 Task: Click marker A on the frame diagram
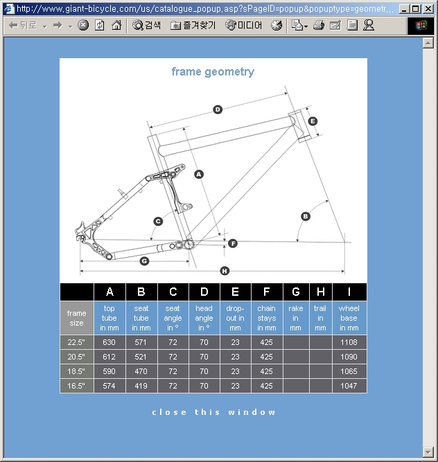point(199,175)
